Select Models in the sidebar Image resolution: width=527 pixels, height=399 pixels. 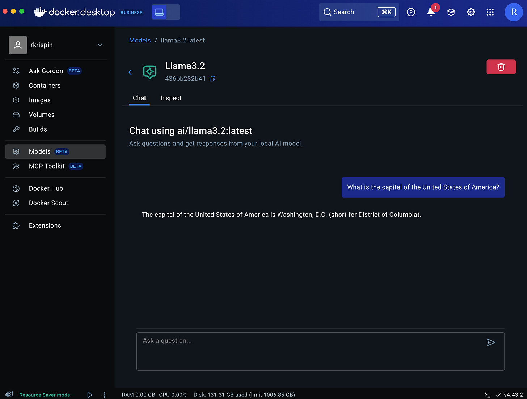click(x=55, y=151)
